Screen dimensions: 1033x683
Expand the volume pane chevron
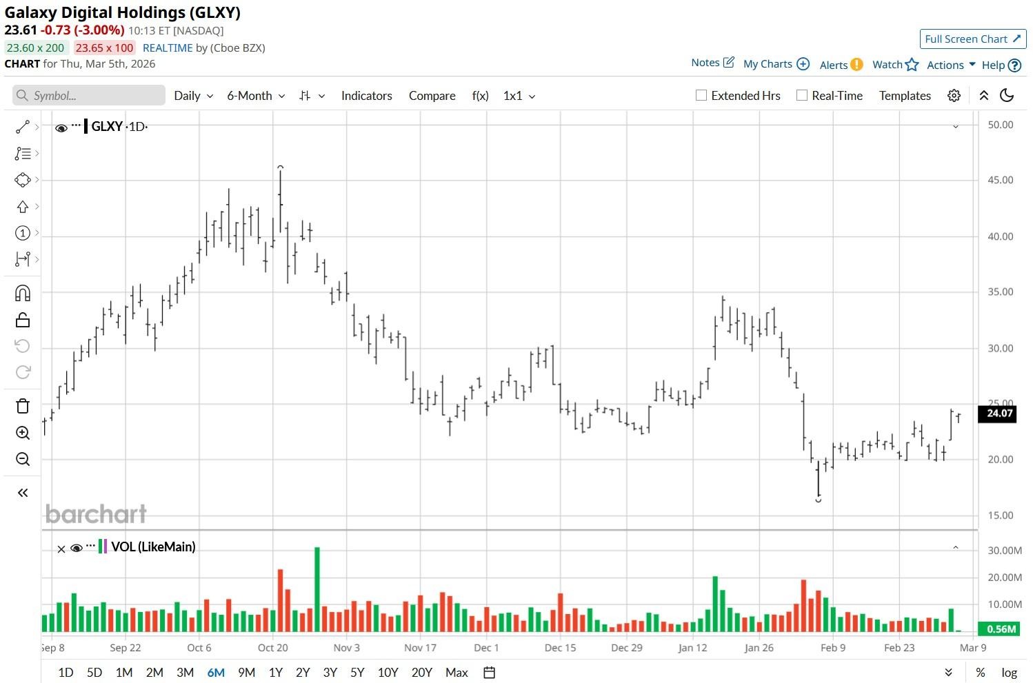pyautogui.click(x=956, y=547)
